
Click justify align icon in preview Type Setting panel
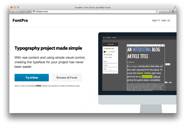click(x=111, y=55)
